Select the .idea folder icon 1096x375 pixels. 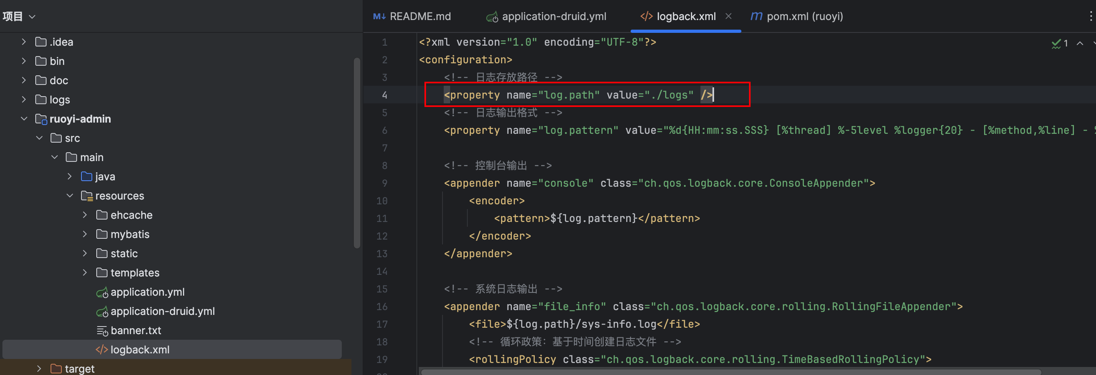click(41, 42)
